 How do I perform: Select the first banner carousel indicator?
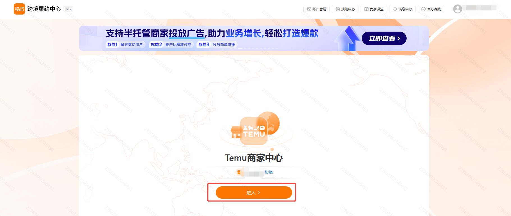tap(231, 48)
